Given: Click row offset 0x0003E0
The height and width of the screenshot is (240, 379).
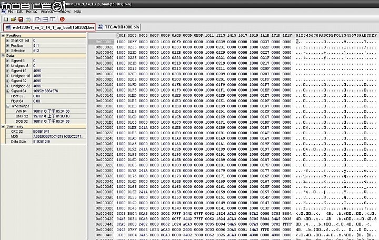Looking at the screenshot, I should pyautogui.click(x=104, y=208).
